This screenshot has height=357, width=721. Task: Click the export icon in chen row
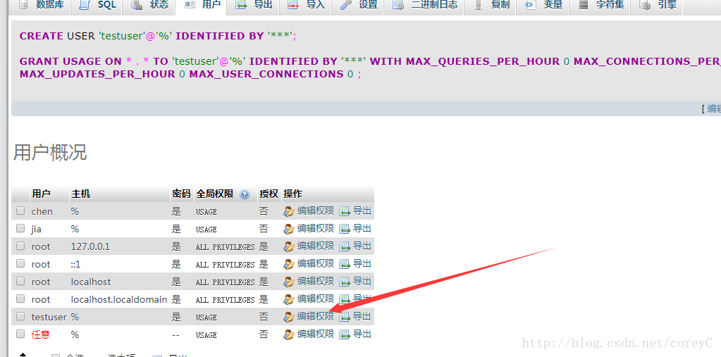(345, 211)
